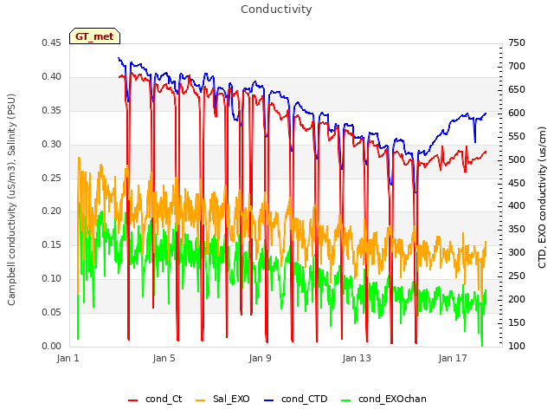Click the 650 right axis value
Screen dimensions: 554x416
coord(517,89)
